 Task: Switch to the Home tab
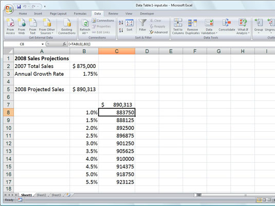pyautogui.click(x=23, y=13)
